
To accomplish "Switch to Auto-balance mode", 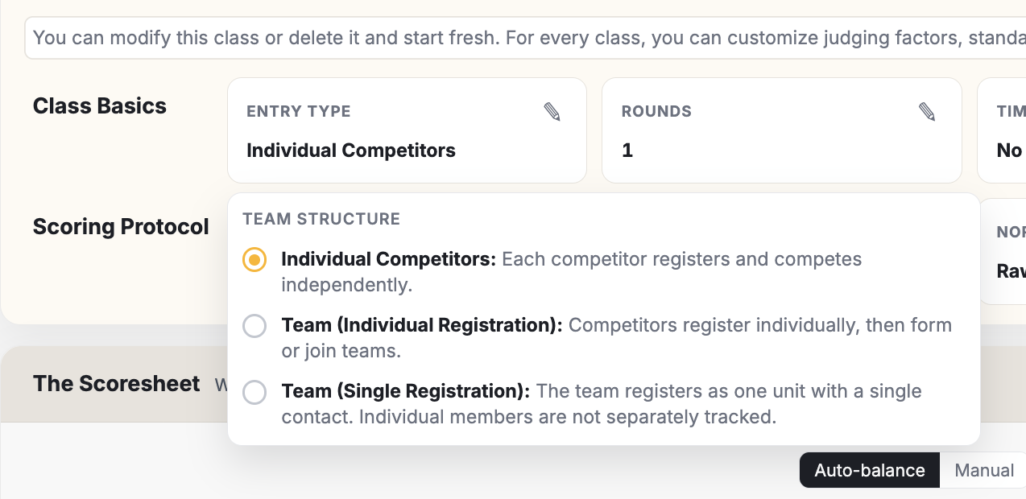I will click(870, 470).
